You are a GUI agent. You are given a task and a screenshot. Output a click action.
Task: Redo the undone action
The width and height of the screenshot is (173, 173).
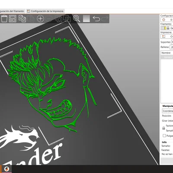(105, 19)
